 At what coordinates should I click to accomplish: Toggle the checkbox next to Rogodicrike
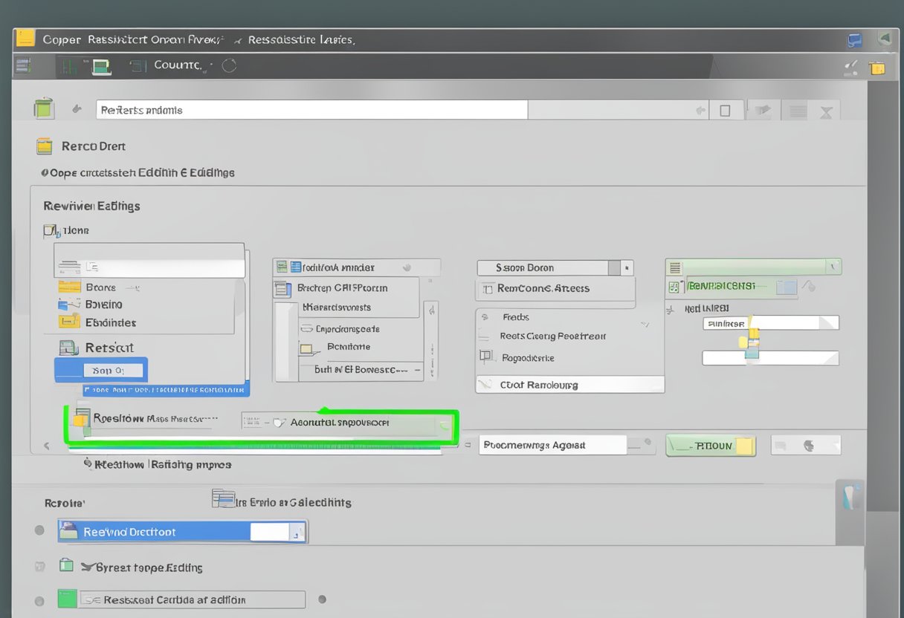coord(486,357)
